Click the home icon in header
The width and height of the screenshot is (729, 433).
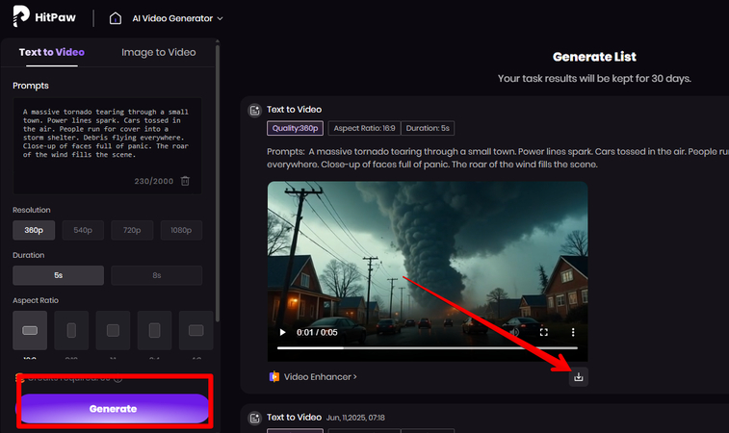116,18
